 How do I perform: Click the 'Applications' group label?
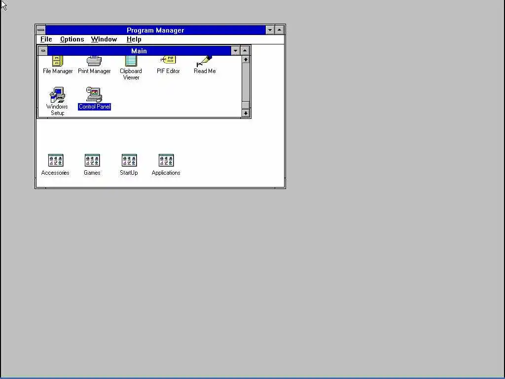point(166,173)
